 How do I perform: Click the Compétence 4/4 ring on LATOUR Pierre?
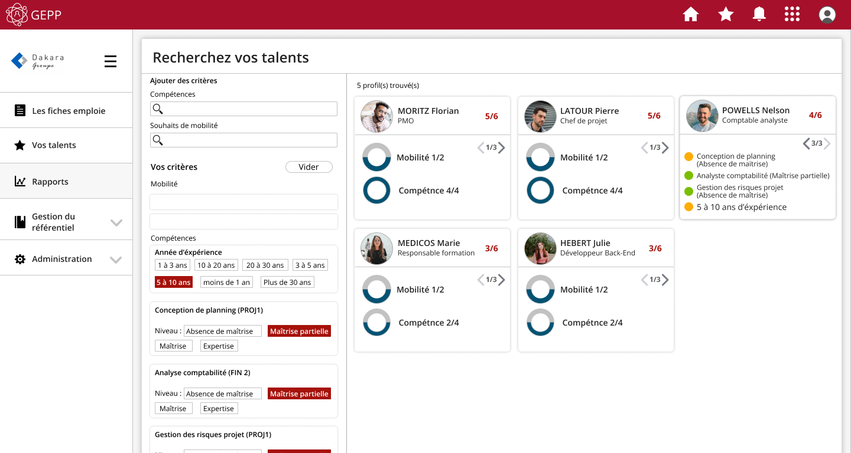(x=540, y=191)
